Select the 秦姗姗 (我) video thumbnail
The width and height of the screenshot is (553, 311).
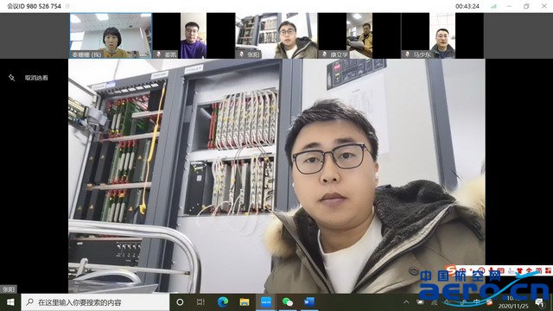[x=111, y=35]
